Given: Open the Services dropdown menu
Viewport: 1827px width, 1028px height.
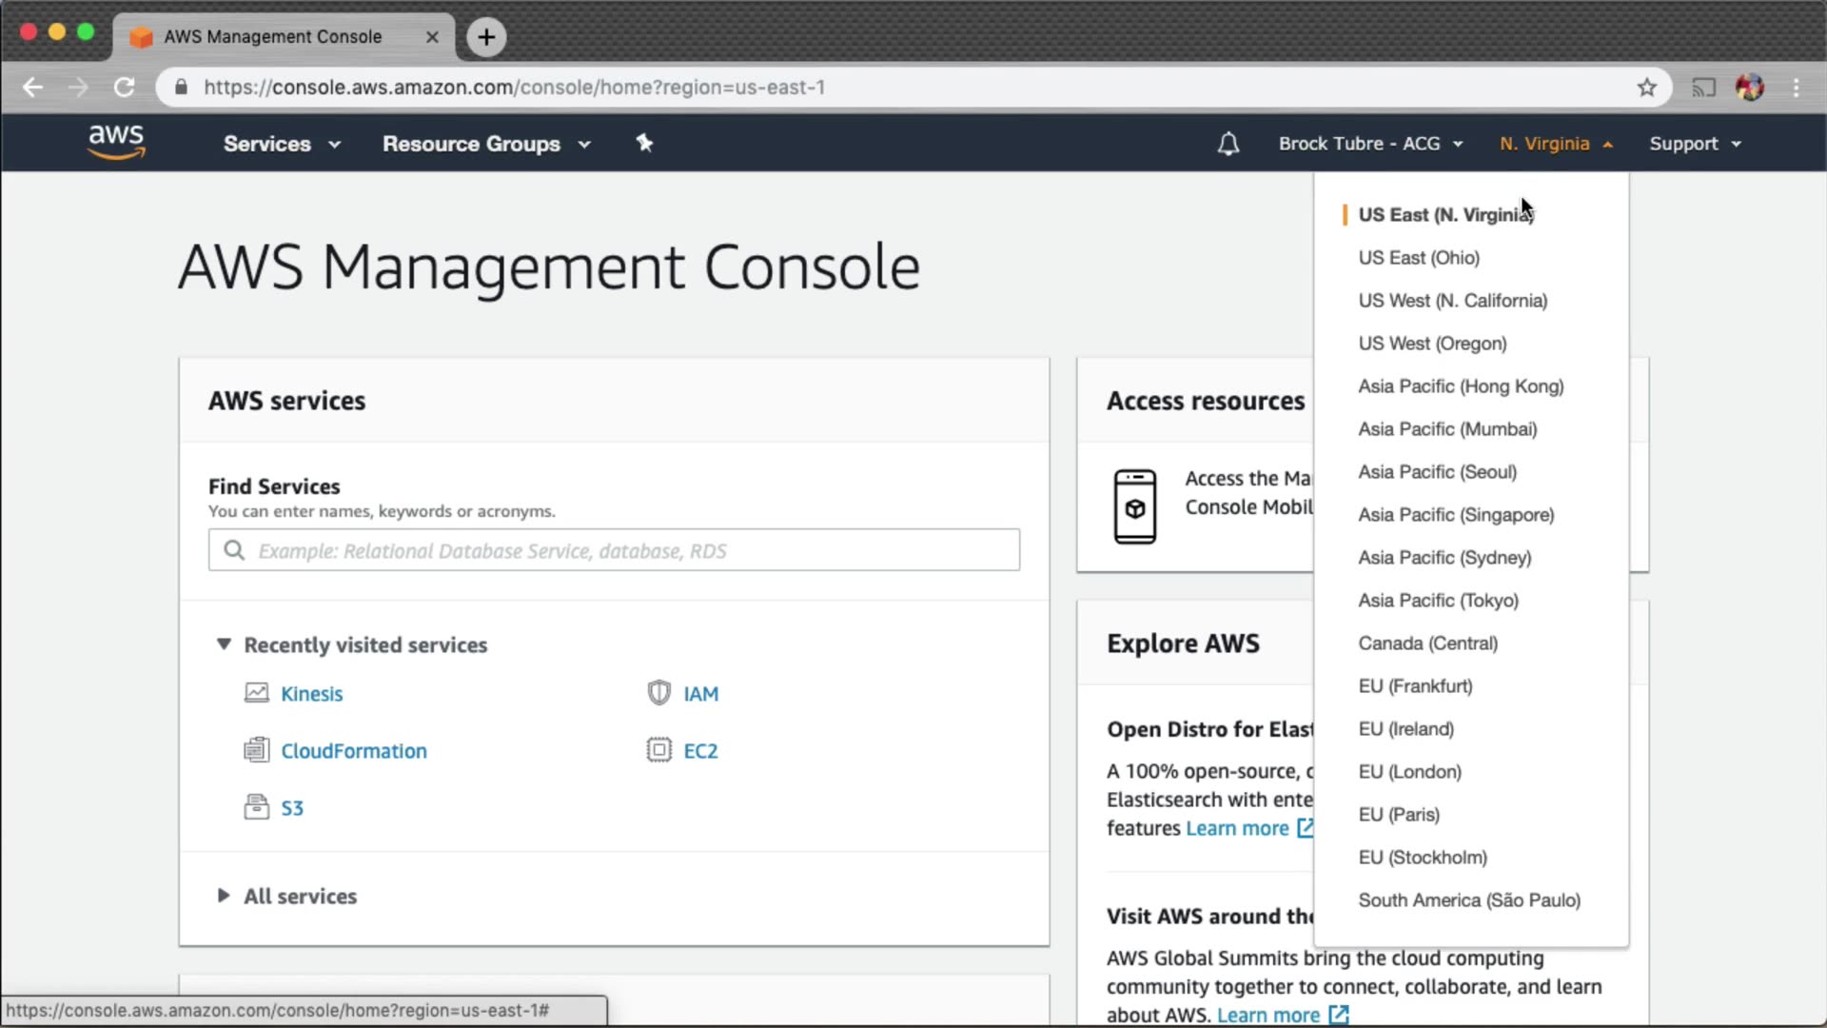Looking at the screenshot, I should point(282,144).
